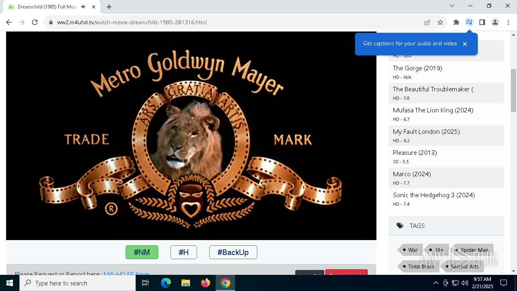Select the Martial Arts tag

pos(462,266)
